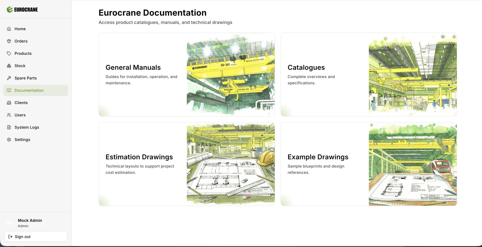Open the Catalogues card title

pyautogui.click(x=306, y=67)
